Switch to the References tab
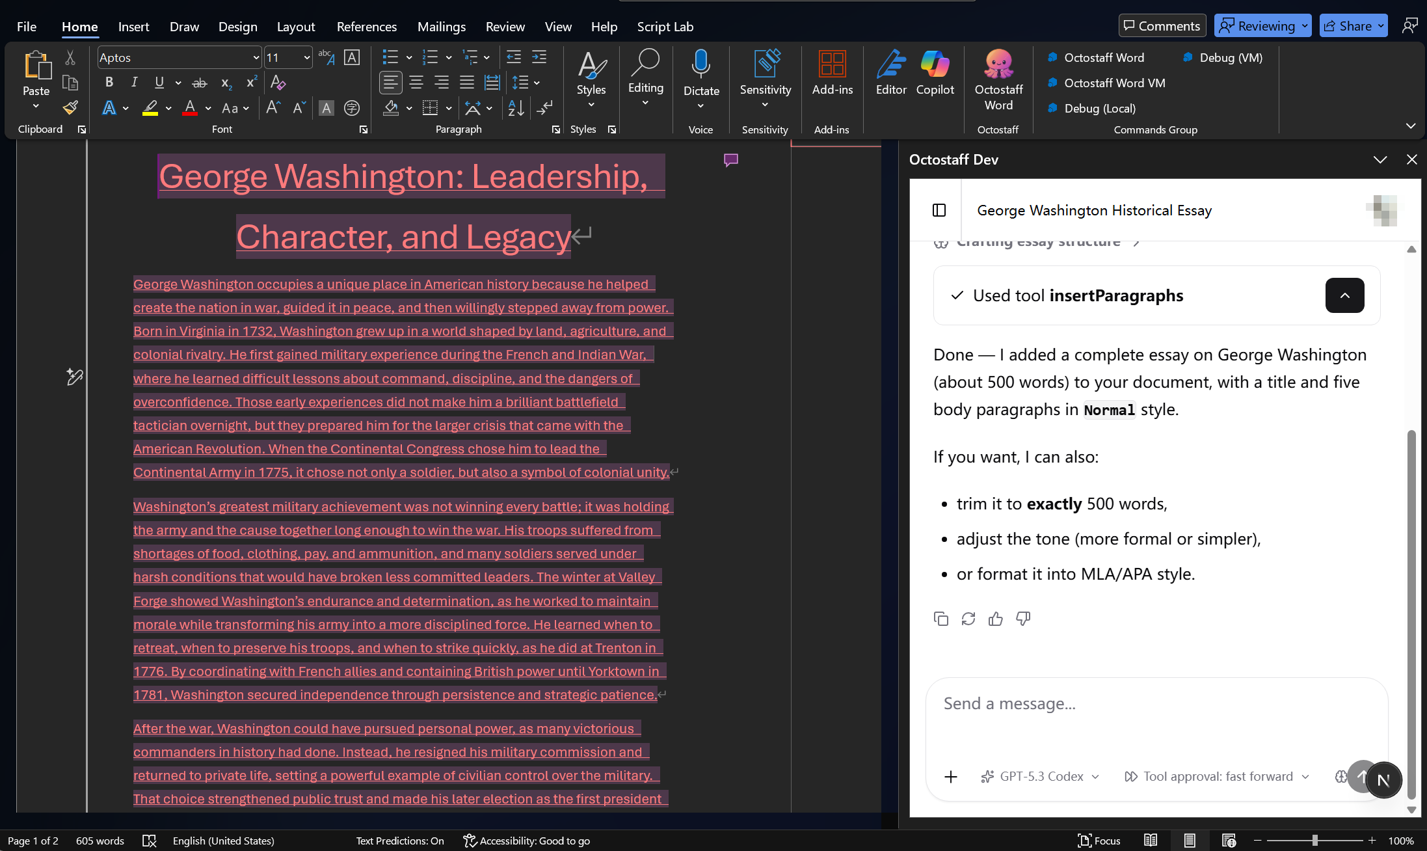The width and height of the screenshot is (1427, 851). 367,27
